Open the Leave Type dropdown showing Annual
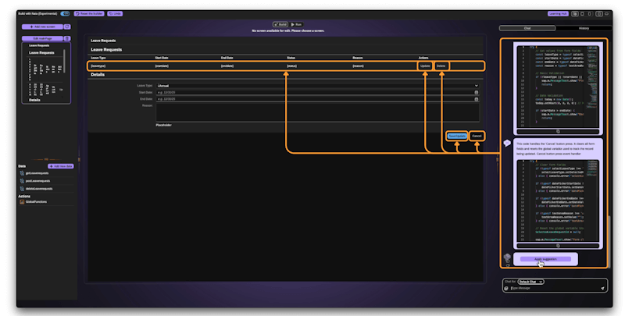The image size is (625, 316). (x=317, y=85)
